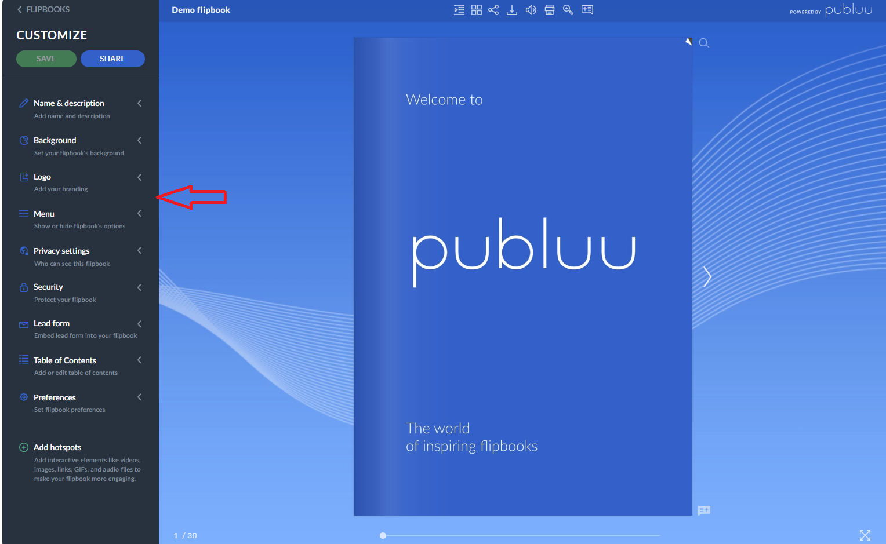The image size is (886, 544).
Task: Print the flipbook using printer icon
Action: pos(549,10)
